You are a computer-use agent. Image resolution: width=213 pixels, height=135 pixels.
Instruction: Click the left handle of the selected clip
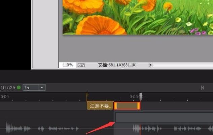116,106
